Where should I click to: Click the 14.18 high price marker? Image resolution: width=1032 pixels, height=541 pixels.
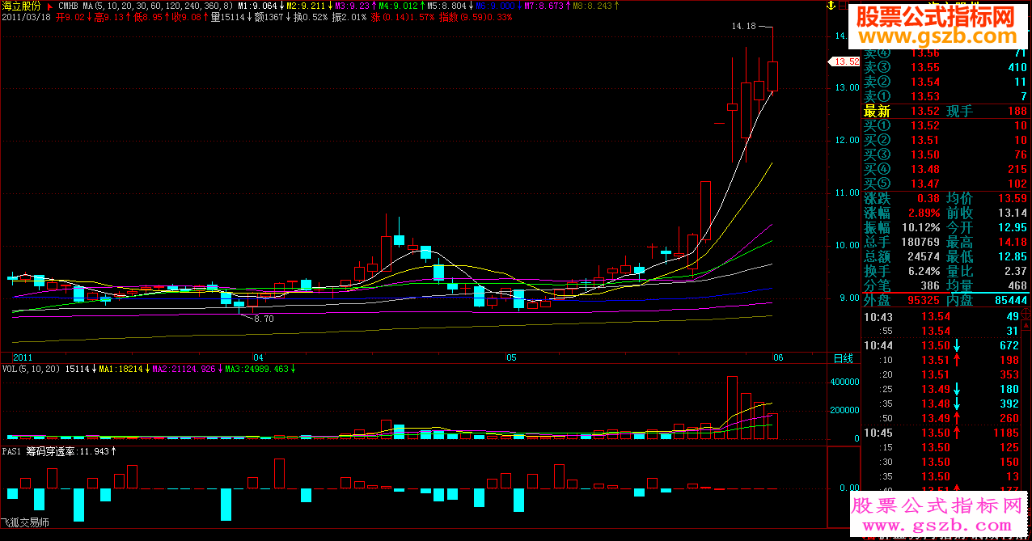[x=743, y=27]
